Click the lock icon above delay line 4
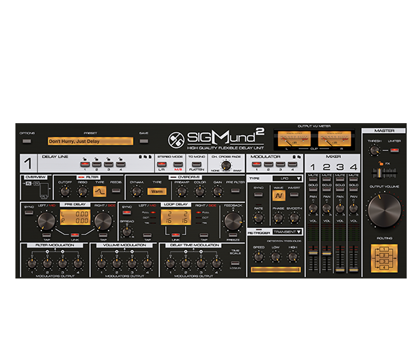The width and height of the screenshot is (420, 345). click(x=120, y=159)
